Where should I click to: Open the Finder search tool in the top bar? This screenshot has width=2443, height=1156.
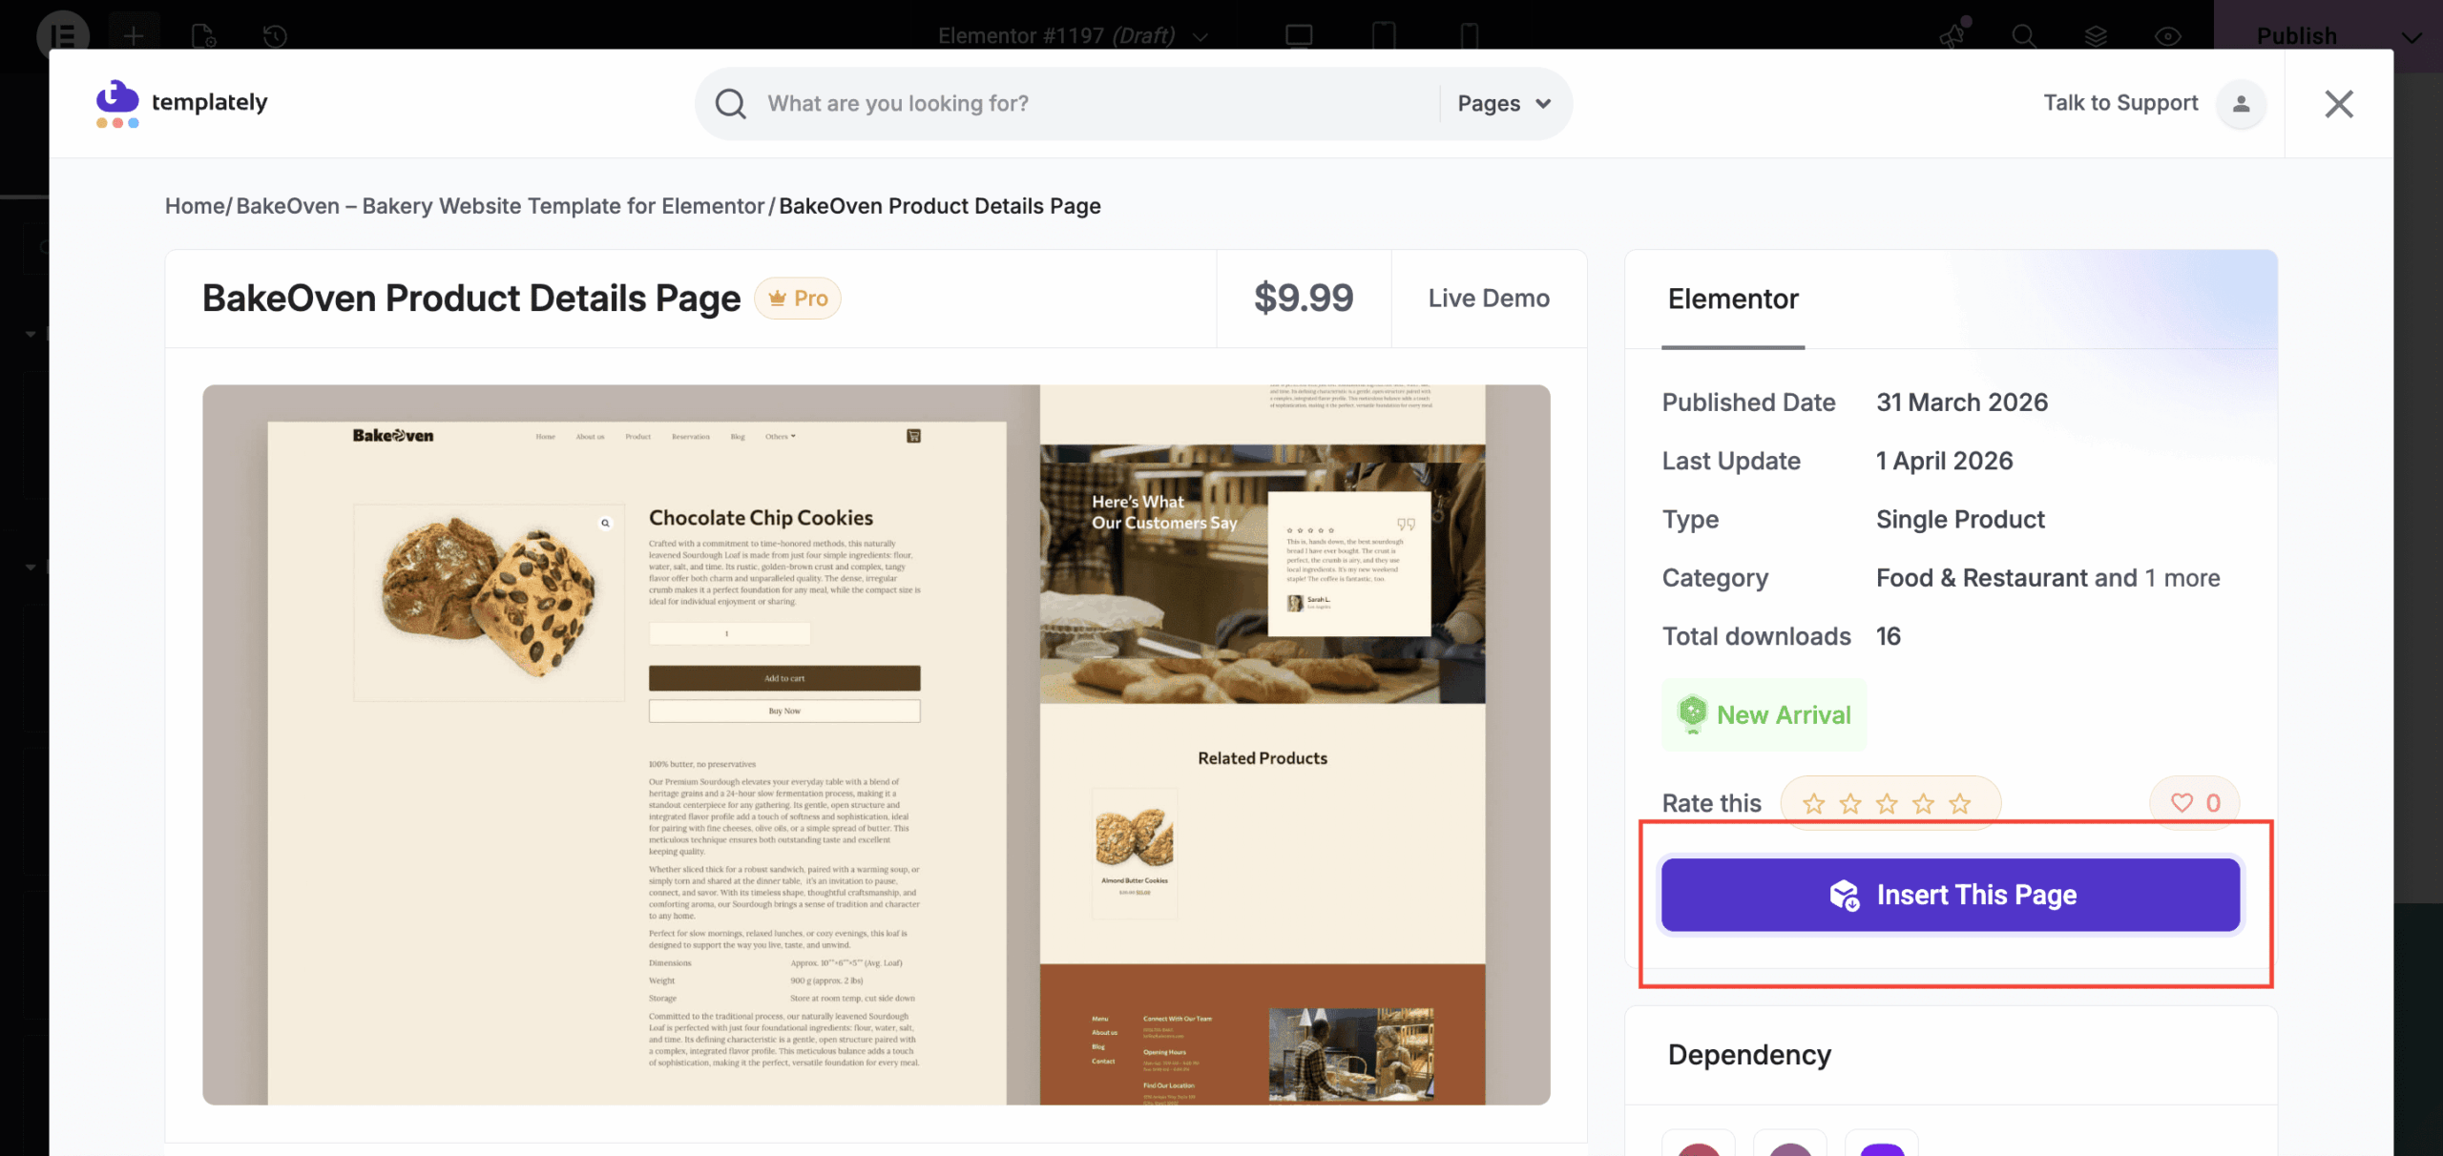[2024, 36]
